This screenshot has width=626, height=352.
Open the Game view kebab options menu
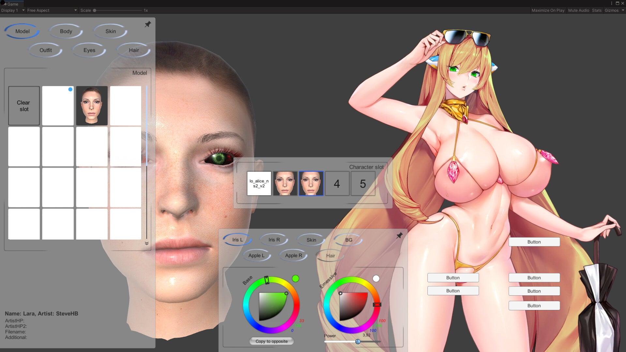coord(612,3)
